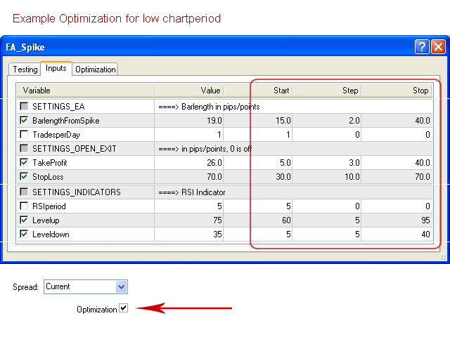Click the Variable column header

[x=84, y=91]
